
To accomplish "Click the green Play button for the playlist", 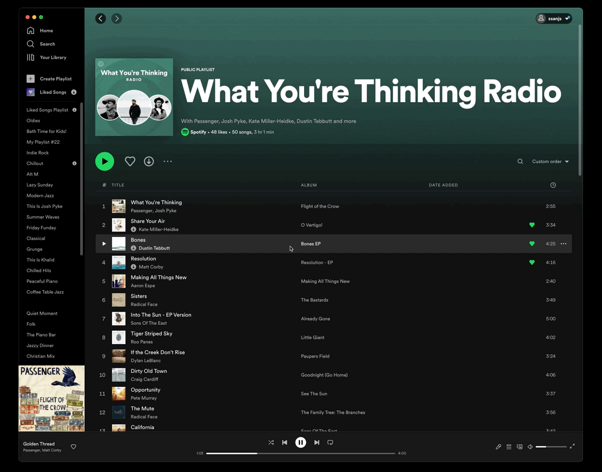I will pyautogui.click(x=105, y=161).
